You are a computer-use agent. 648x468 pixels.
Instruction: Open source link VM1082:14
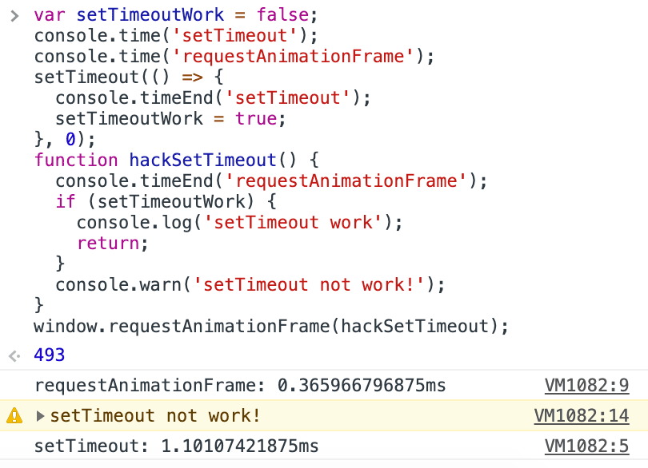[x=582, y=415]
